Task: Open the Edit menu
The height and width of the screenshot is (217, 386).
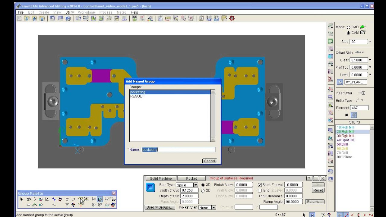Action: [x=31, y=12]
